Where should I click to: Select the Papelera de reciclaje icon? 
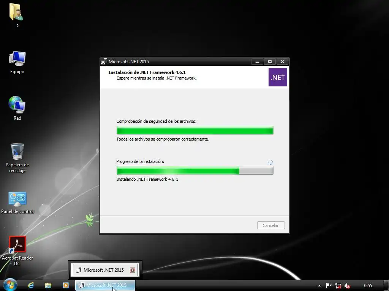coord(17,158)
